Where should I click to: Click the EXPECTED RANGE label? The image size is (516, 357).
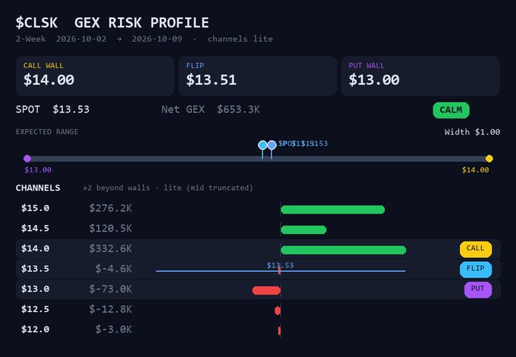coord(47,131)
